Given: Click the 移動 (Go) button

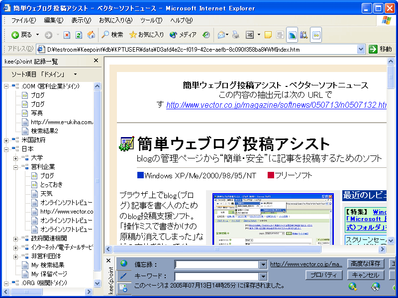Looking at the screenshot, I should point(380,49).
